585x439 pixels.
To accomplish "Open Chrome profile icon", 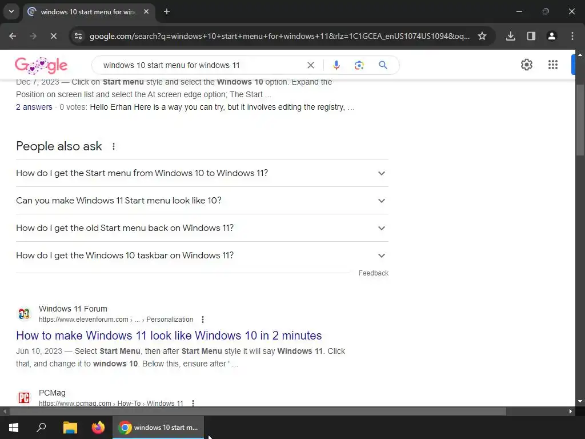I will [x=551, y=36].
